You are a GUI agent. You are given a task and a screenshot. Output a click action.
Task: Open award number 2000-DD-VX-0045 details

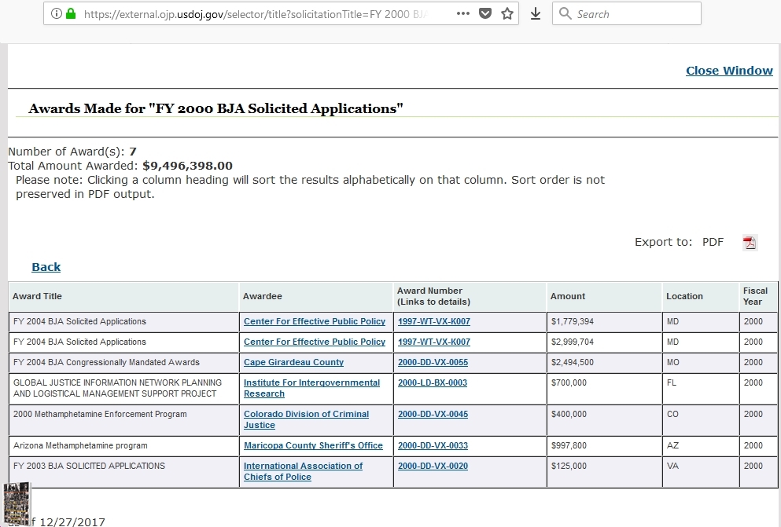(x=433, y=414)
